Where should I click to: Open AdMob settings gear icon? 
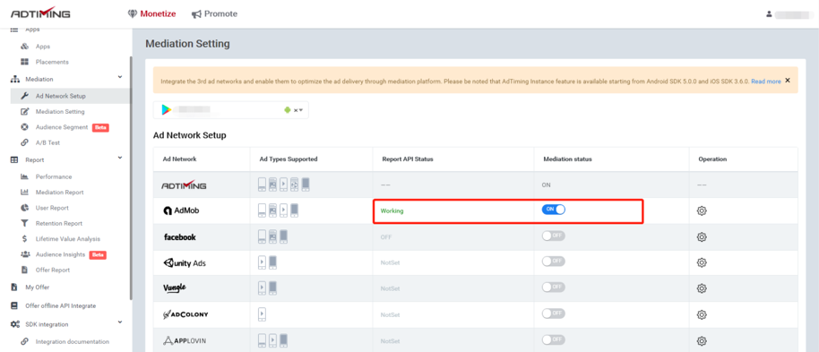click(702, 211)
